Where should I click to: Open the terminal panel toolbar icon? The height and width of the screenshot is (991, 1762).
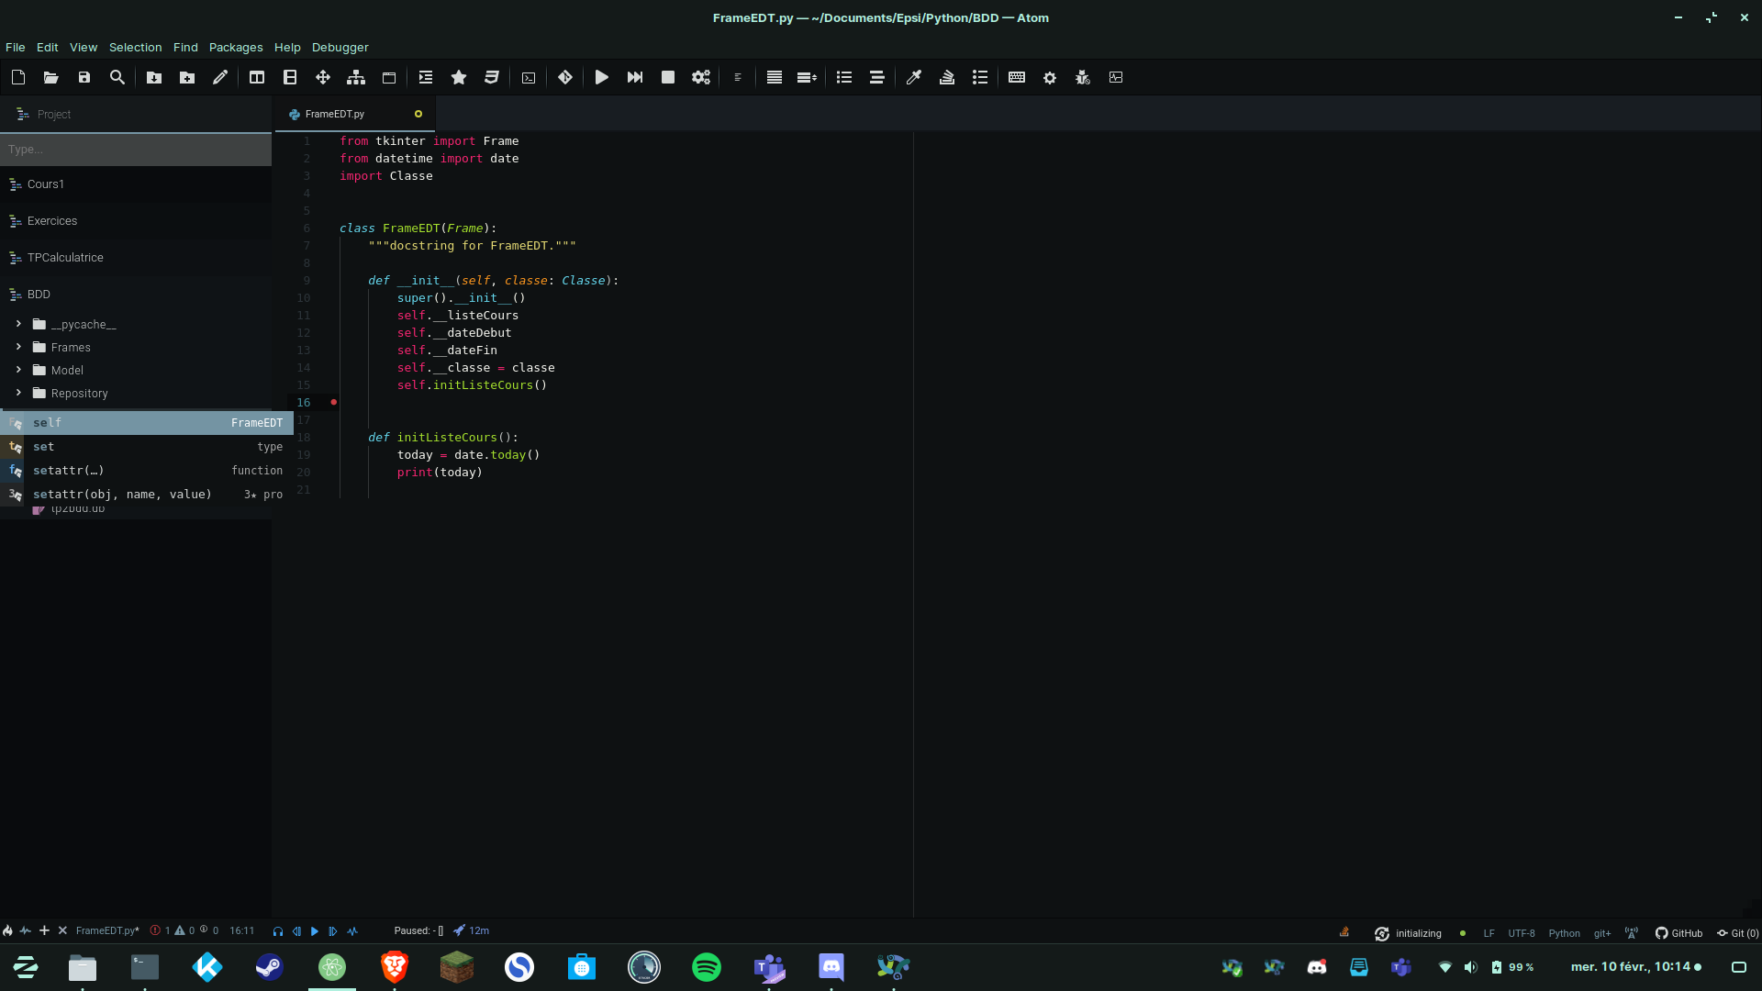pyautogui.click(x=528, y=77)
